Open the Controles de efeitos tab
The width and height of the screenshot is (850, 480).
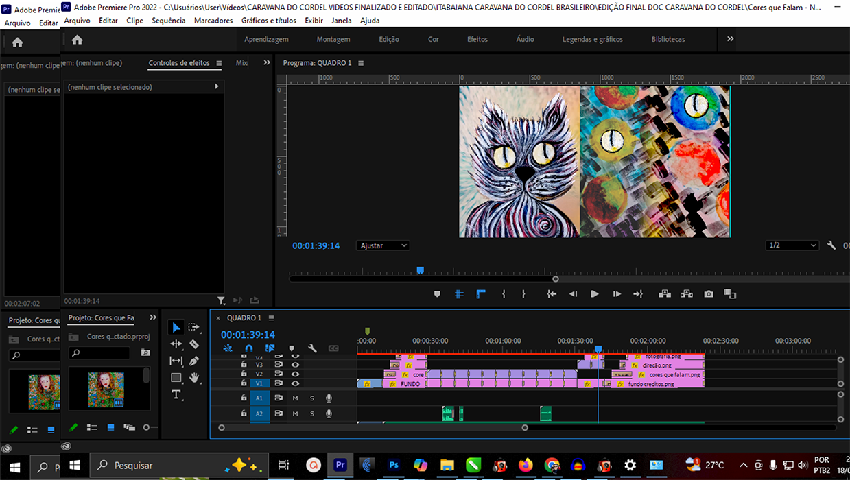click(179, 63)
